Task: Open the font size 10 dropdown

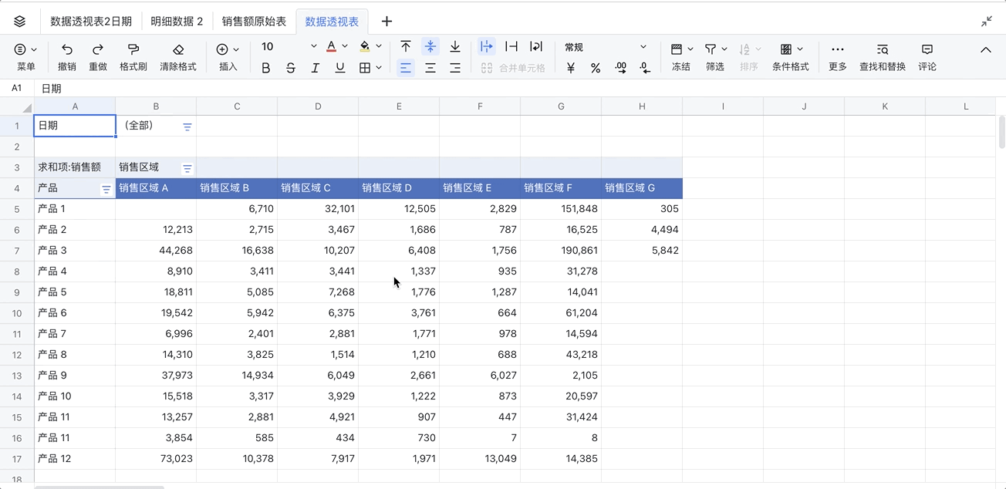Action: click(289, 47)
